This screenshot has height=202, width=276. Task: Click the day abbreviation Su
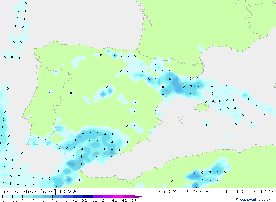click(161, 192)
